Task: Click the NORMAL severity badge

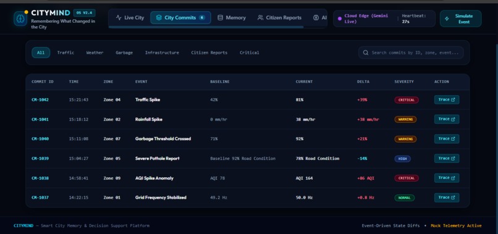Action: (404, 198)
